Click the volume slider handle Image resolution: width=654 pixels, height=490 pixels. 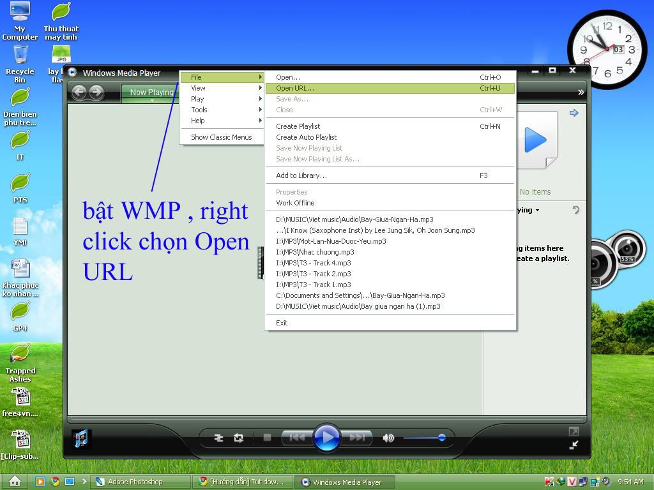coord(441,437)
